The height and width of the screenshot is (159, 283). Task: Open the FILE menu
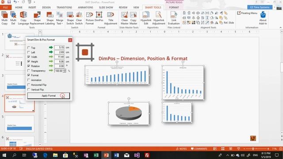pyautogui.click(x=6, y=8)
